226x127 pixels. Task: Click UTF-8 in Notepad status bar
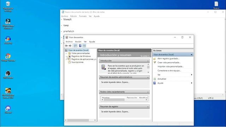(x=210, y=98)
